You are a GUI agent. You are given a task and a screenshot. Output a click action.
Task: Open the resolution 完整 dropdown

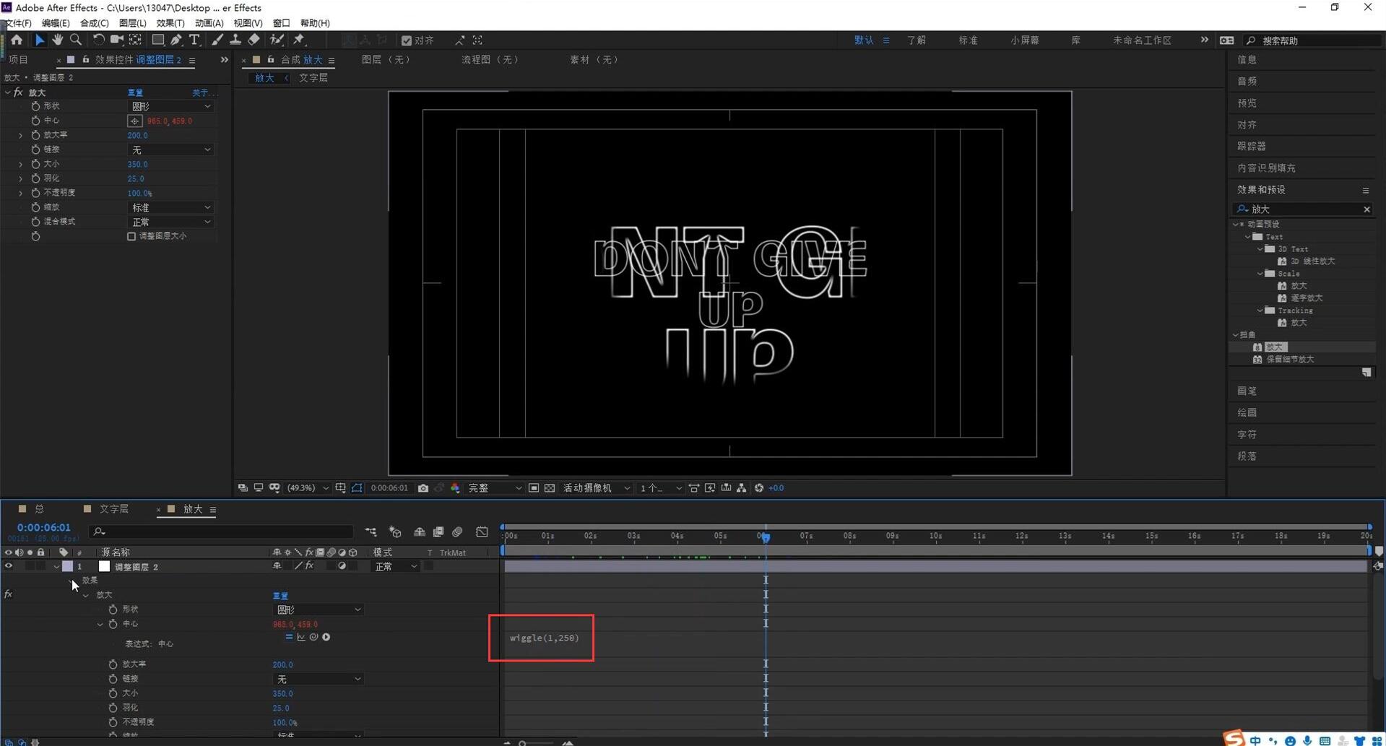(495, 488)
